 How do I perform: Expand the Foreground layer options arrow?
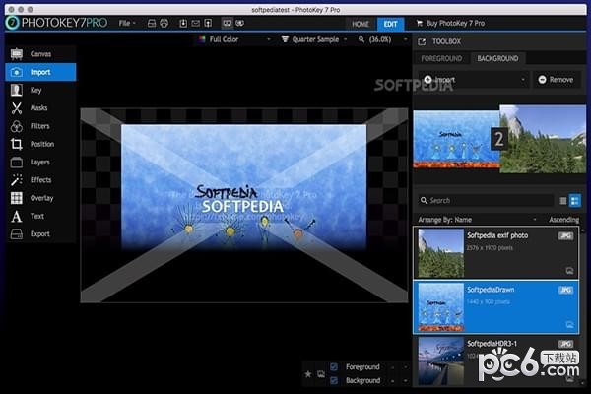(x=406, y=367)
